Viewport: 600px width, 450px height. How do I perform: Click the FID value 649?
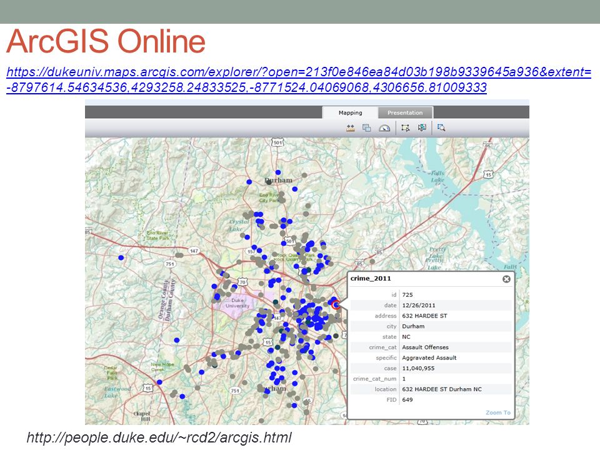(x=407, y=400)
